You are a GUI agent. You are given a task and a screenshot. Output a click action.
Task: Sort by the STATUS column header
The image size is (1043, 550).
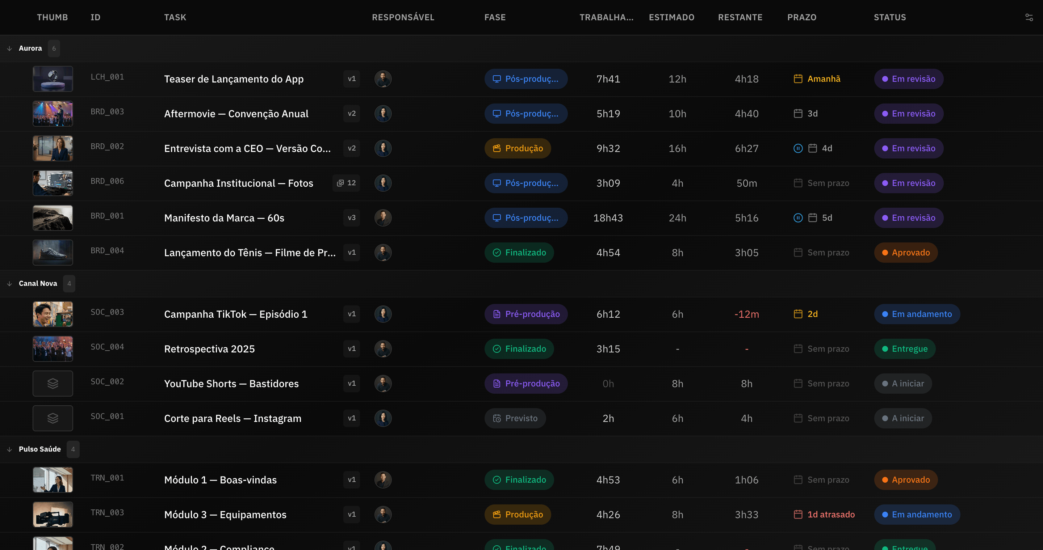[x=889, y=17]
